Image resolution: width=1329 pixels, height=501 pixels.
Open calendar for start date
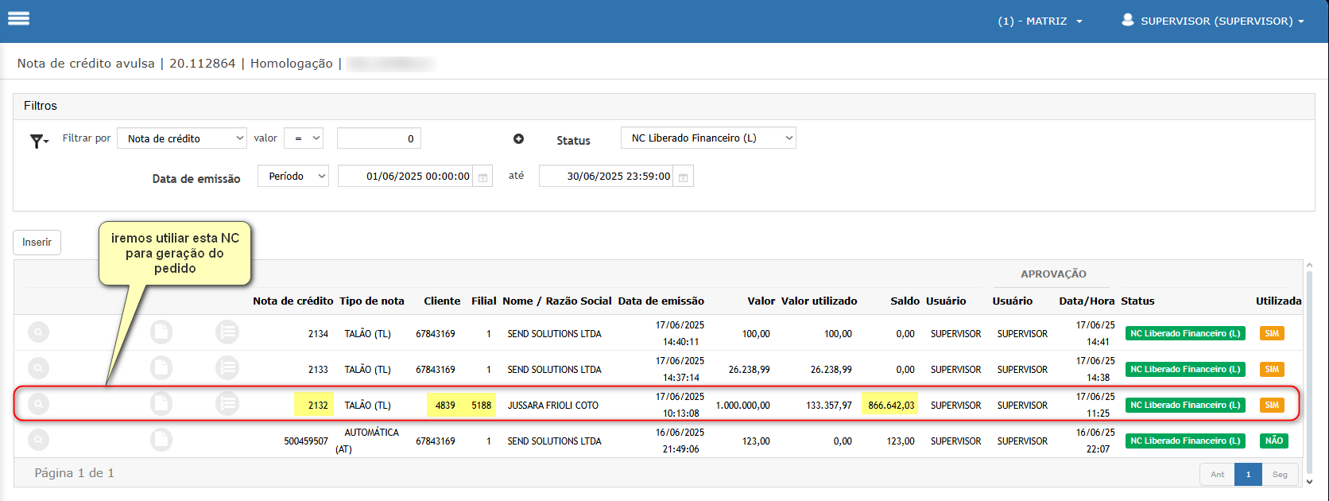click(x=482, y=177)
